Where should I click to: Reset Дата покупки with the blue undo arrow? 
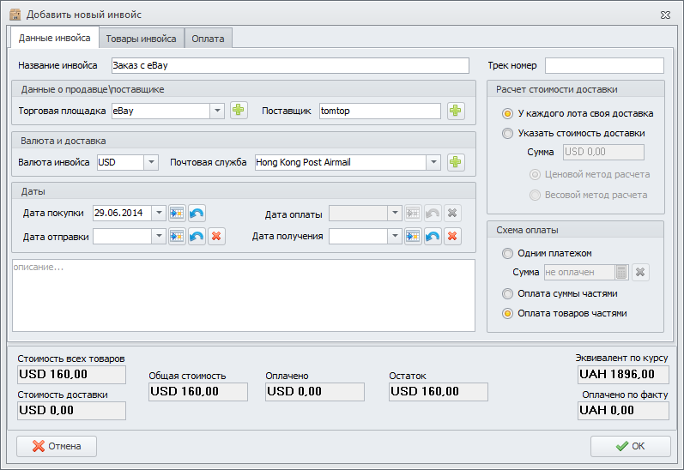point(197,214)
